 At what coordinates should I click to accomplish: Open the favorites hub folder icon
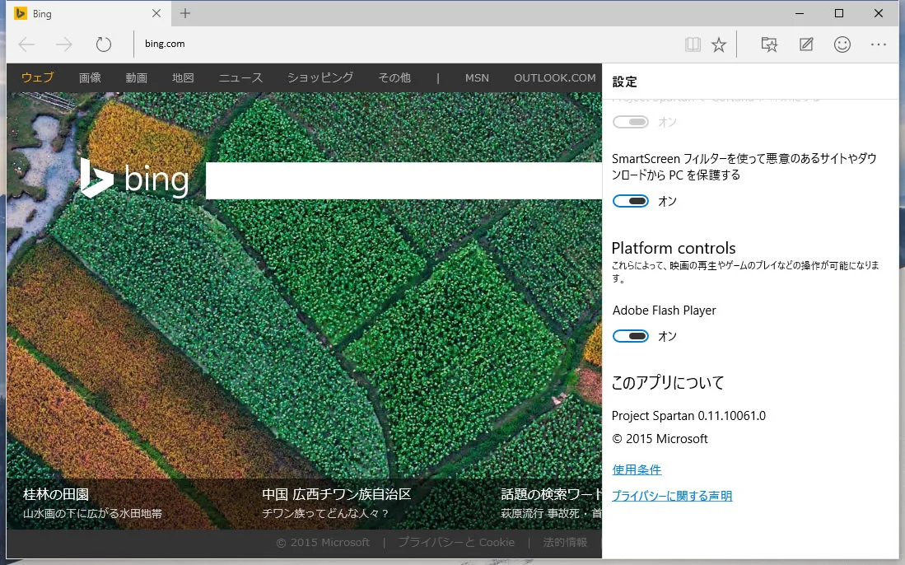tap(769, 44)
